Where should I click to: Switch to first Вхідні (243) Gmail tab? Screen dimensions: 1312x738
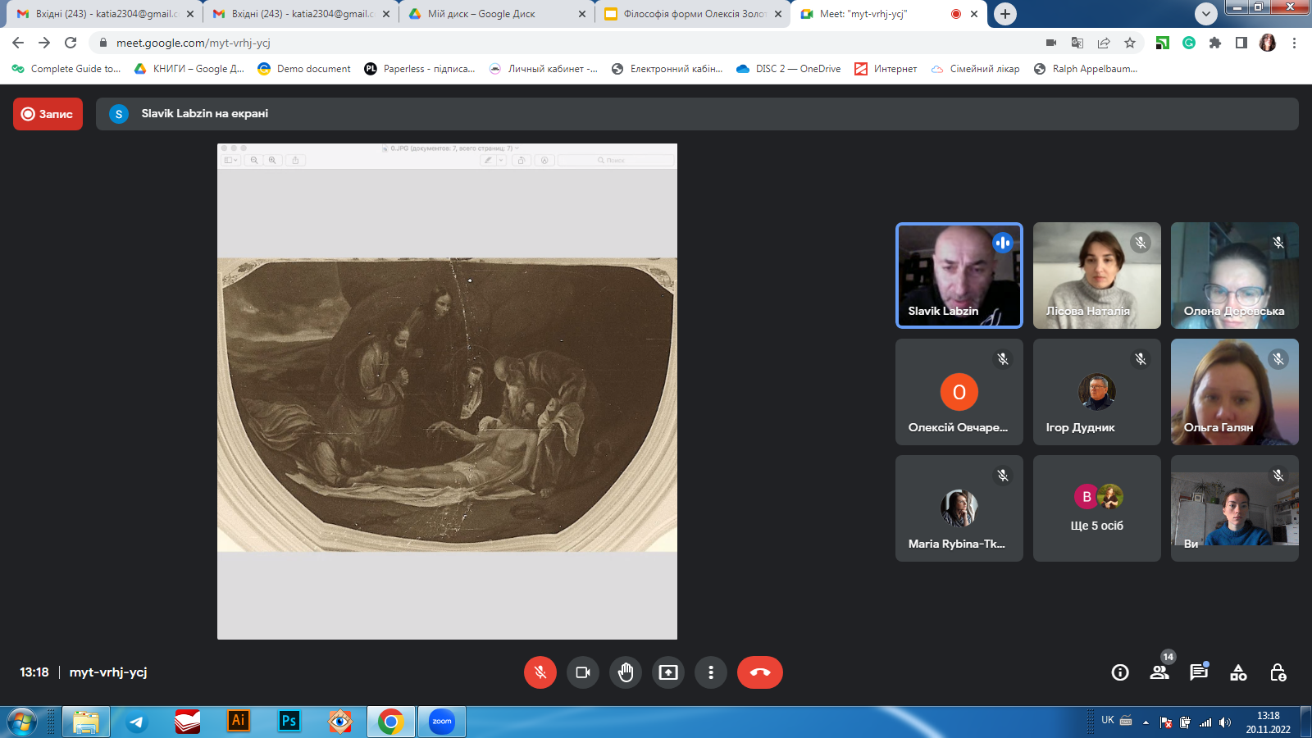pyautogui.click(x=105, y=14)
